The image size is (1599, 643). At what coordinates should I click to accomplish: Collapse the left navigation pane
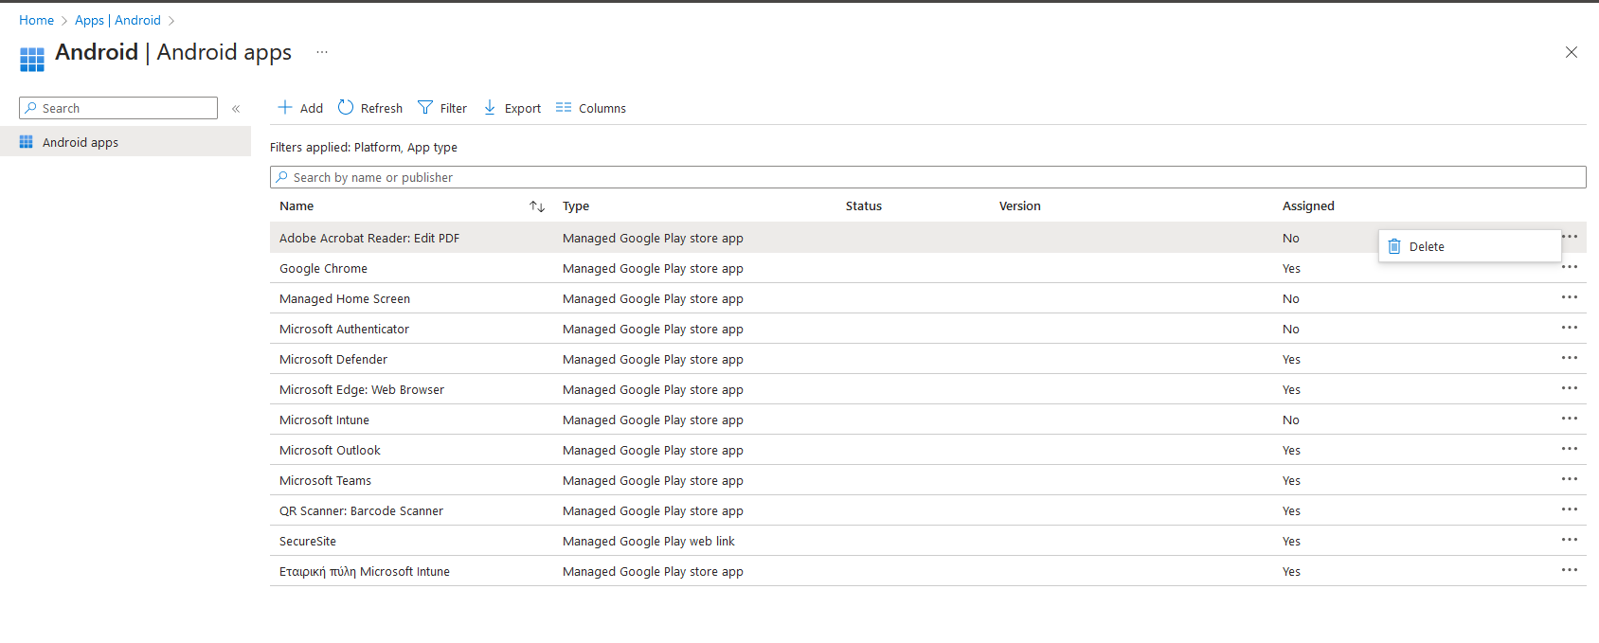point(236,109)
